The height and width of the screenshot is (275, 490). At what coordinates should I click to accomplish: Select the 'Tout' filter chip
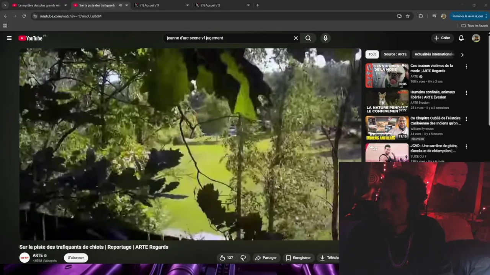click(372, 54)
